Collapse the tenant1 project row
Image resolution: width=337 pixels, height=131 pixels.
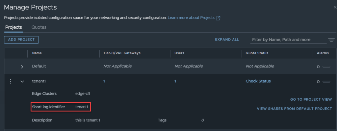click(22, 82)
